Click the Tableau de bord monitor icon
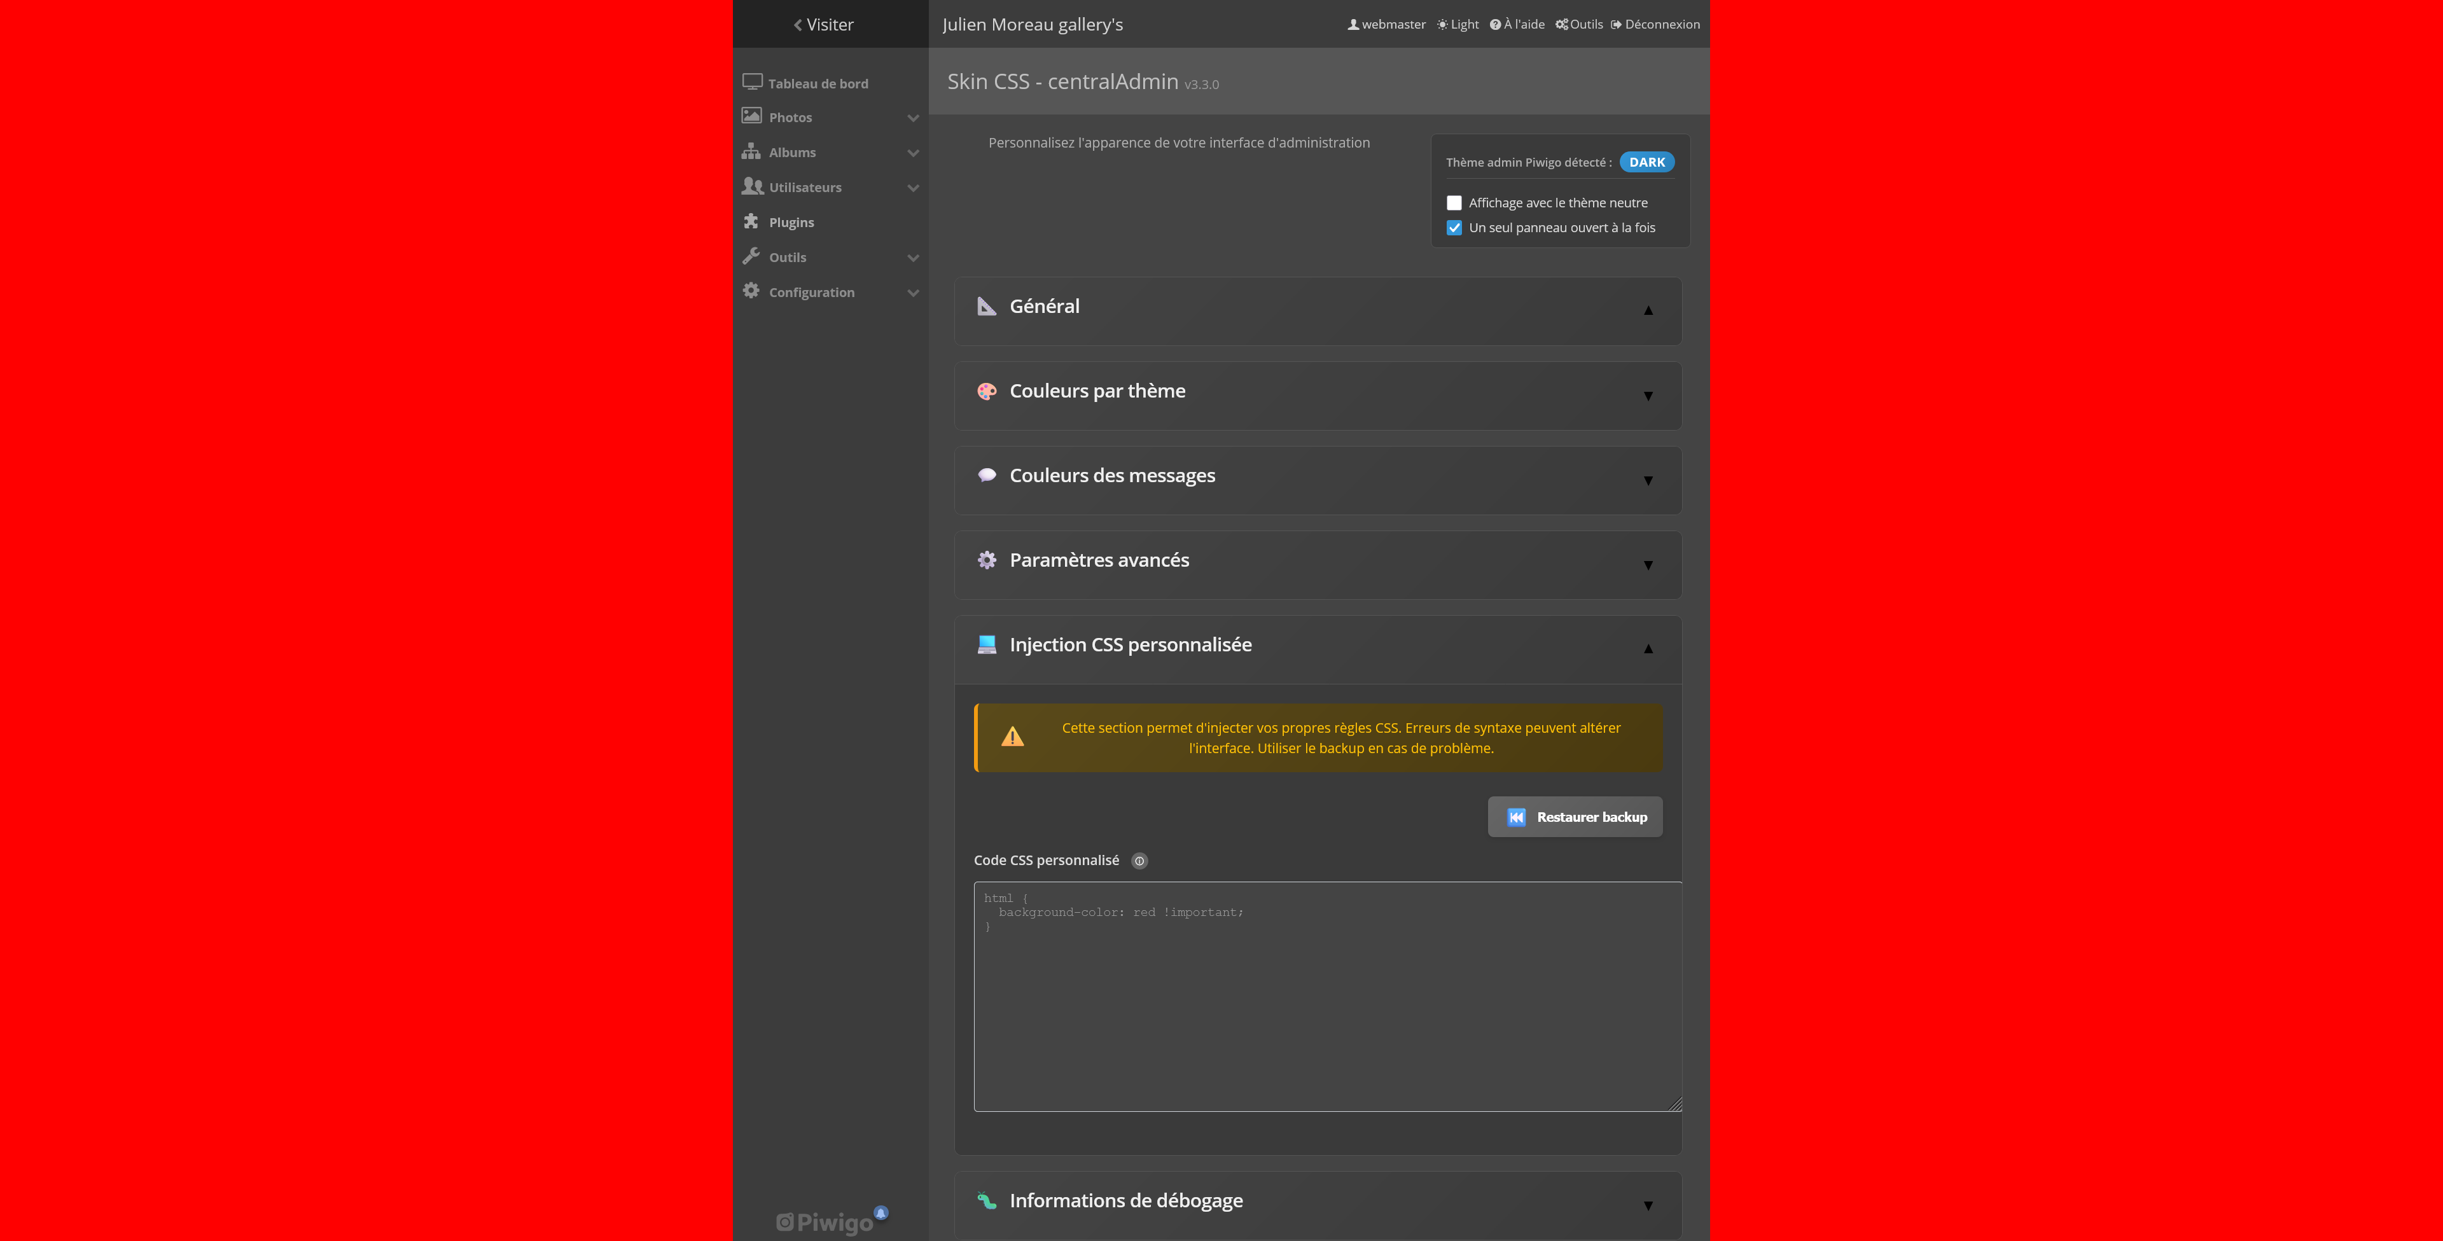The height and width of the screenshot is (1241, 2443). [752, 81]
